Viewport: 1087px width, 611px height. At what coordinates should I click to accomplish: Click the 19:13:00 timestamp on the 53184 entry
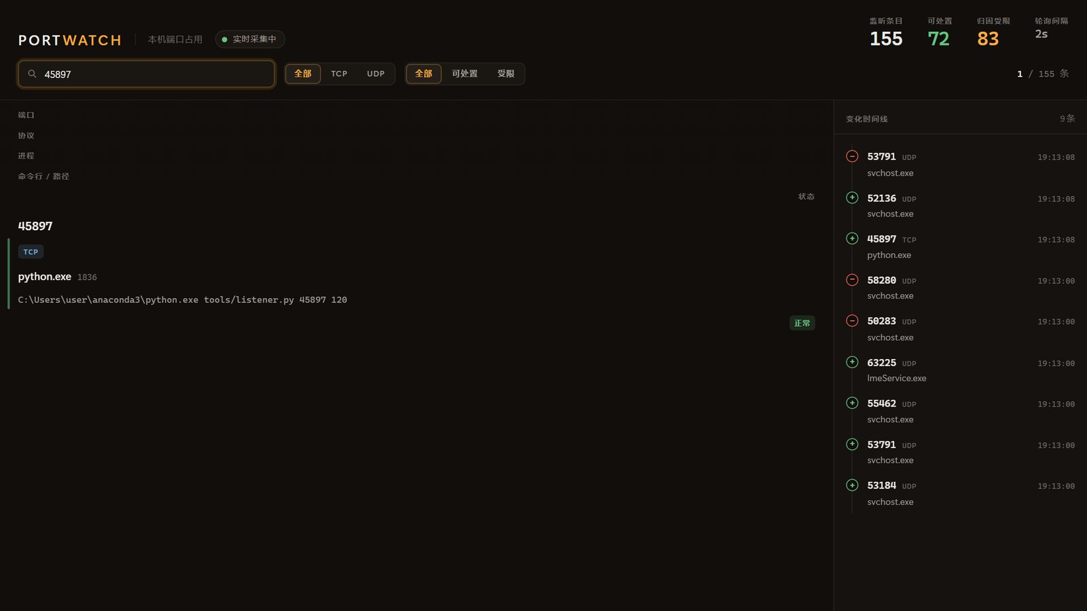pos(1056,486)
